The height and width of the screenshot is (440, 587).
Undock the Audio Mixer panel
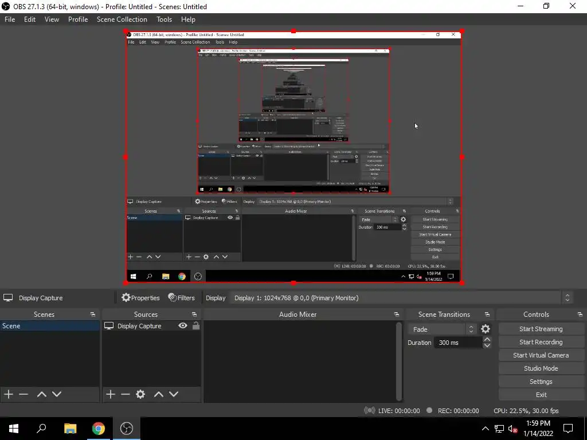click(397, 315)
